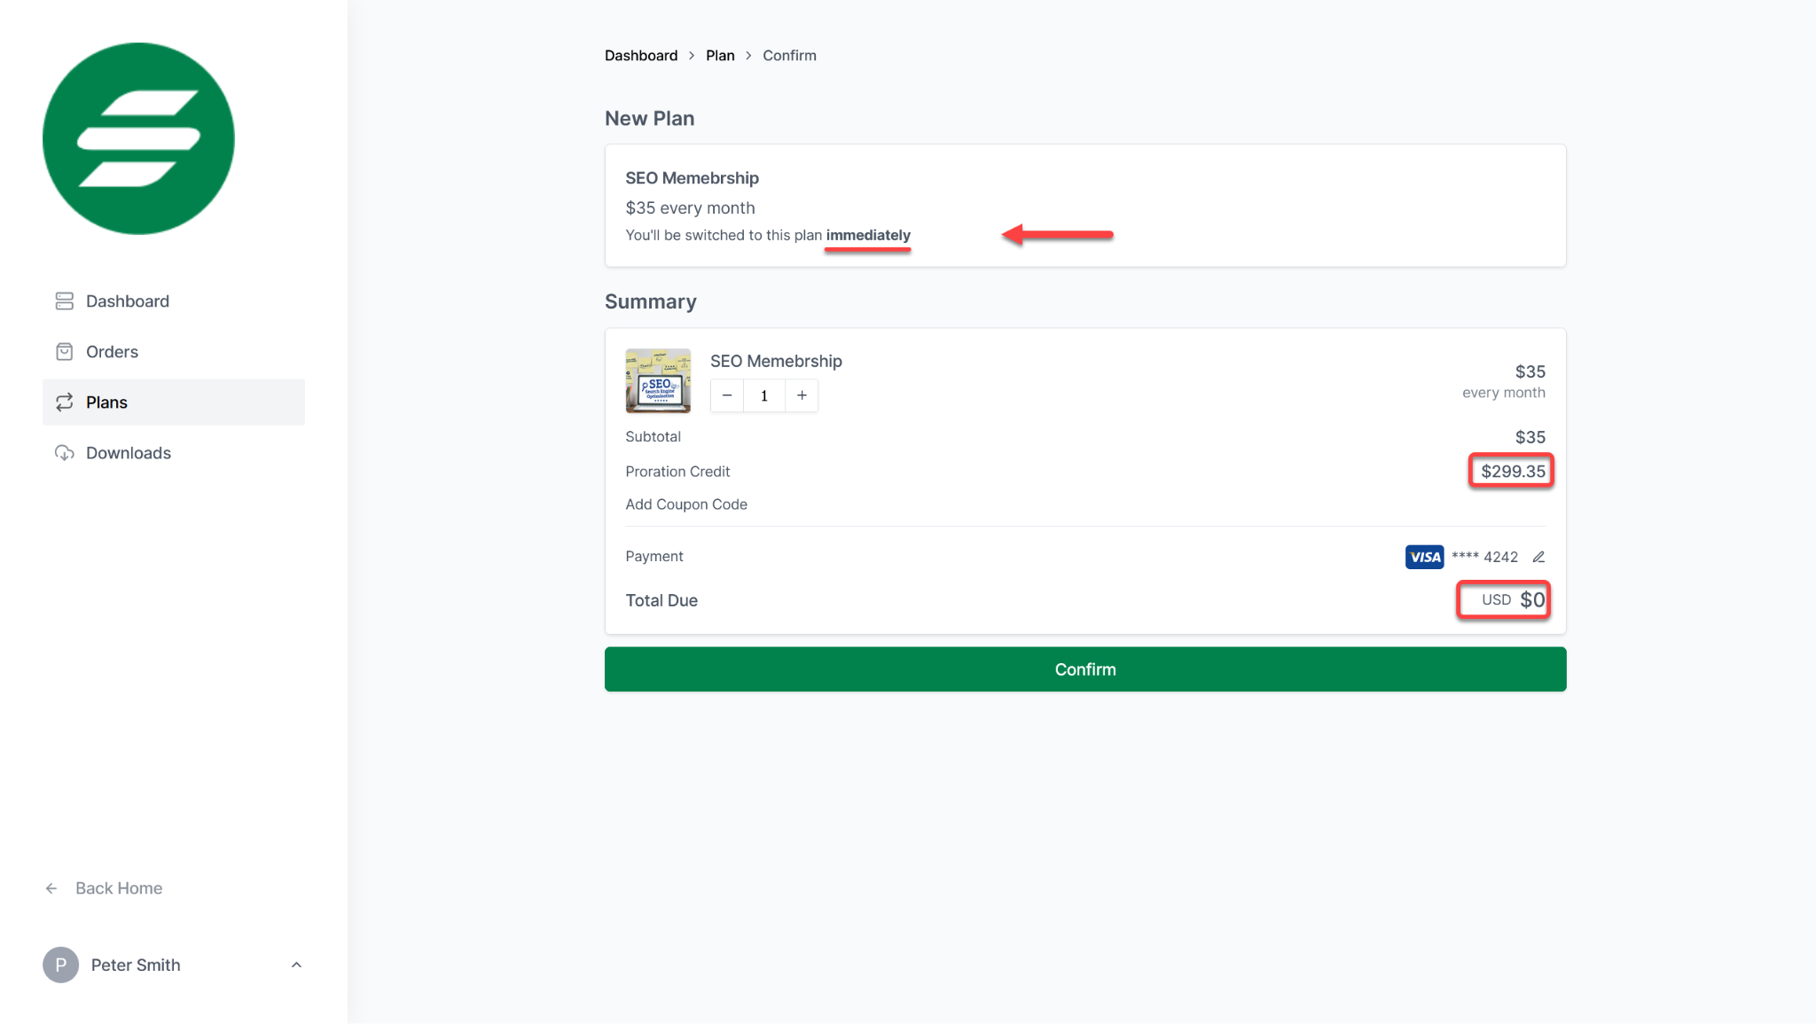
Task: Click the Back Home link
Action: [118, 887]
